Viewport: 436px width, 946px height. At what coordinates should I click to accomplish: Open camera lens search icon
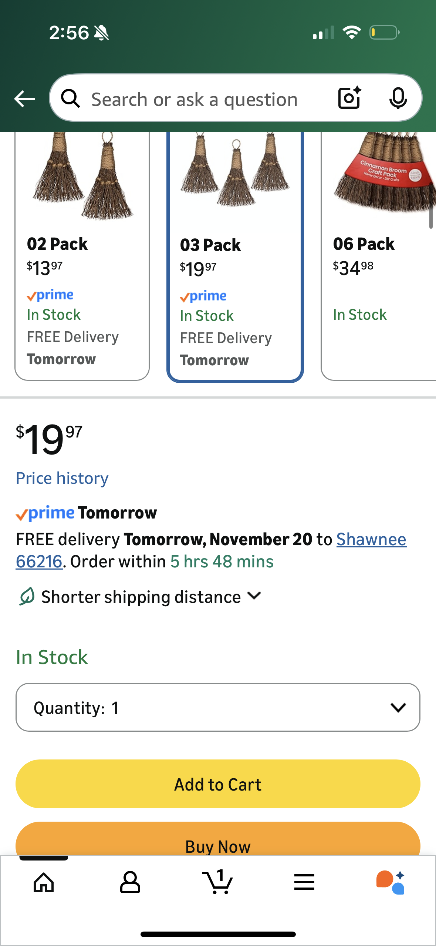(349, 98)
